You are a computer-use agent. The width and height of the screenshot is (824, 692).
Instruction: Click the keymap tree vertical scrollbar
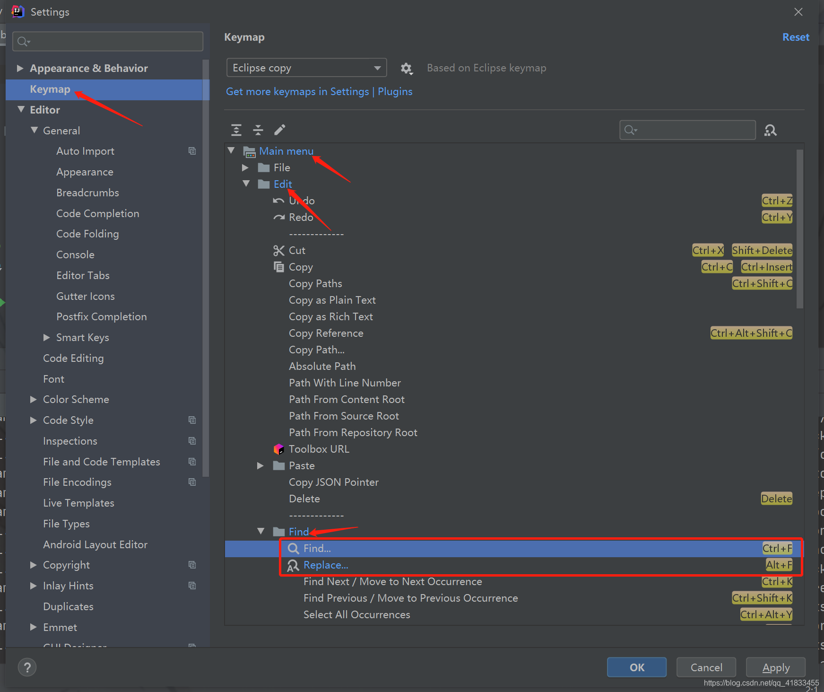tap(800, 229)
